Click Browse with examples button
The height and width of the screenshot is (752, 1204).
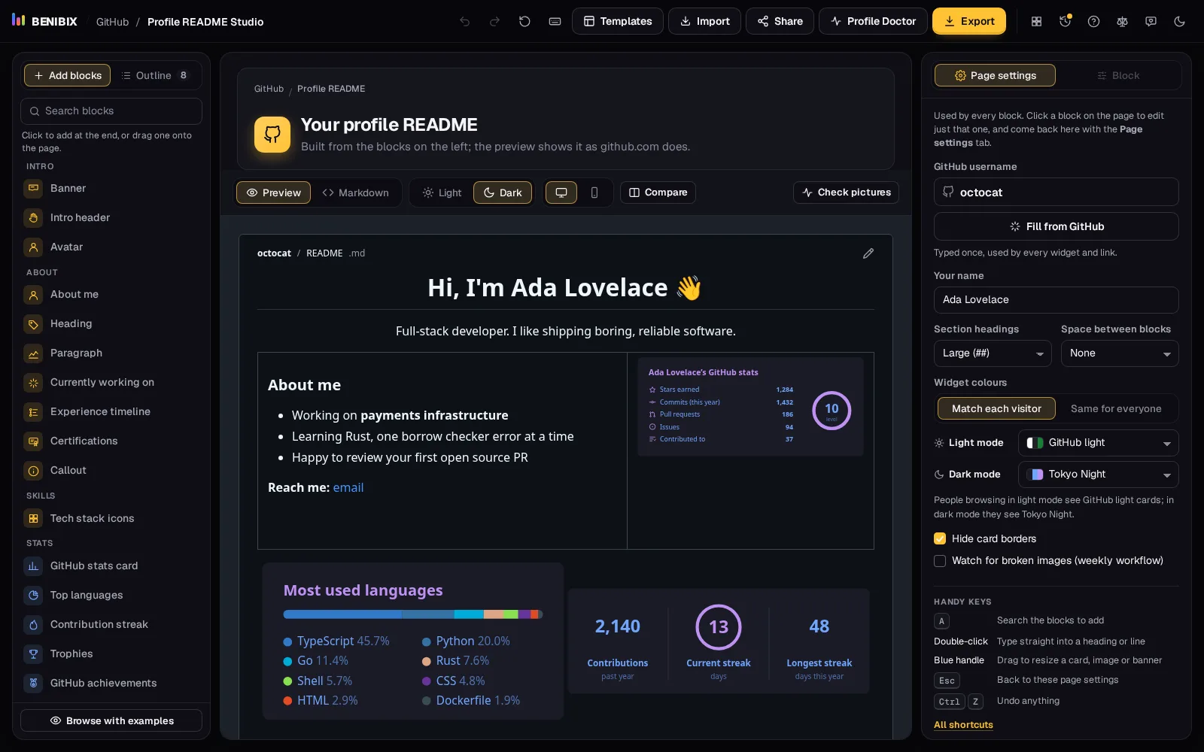tap(111, 720)
